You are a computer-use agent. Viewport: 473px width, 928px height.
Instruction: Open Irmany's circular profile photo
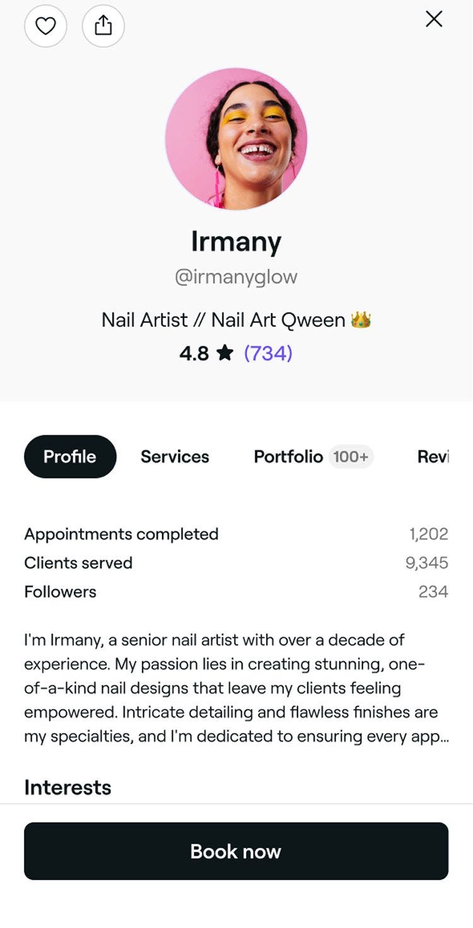pyautogui.click(x=236, y=139)
